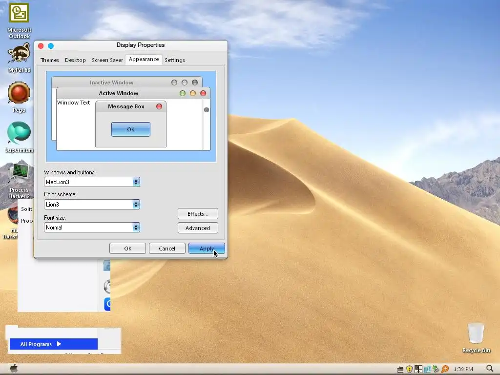Click the red close dot on Display Properties
The image size is (500, 375).
41,46
